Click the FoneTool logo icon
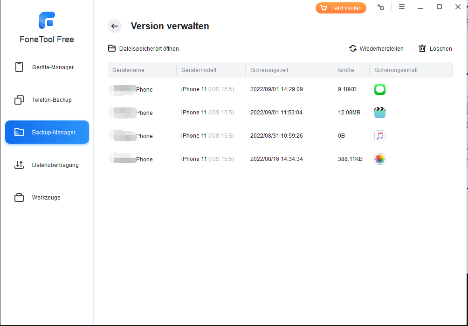The width and height of the screenshot is (468, 326). (x=47, y=20)
